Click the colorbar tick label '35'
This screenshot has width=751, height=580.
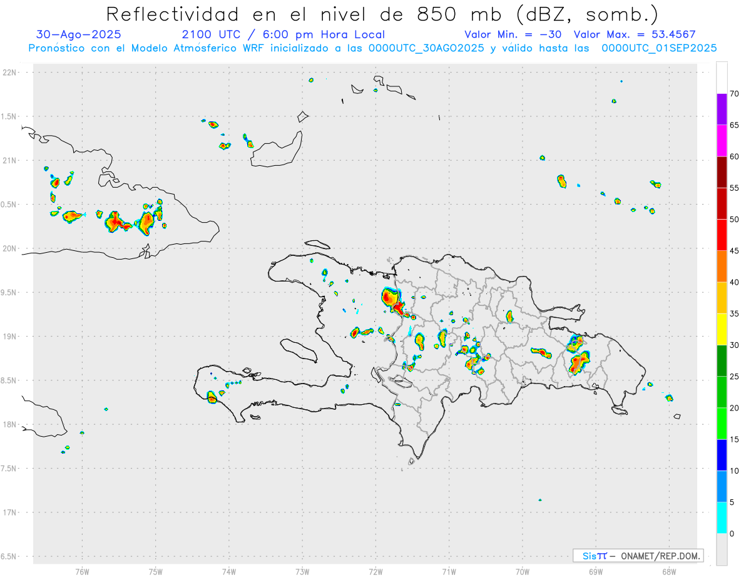[735, 313]
